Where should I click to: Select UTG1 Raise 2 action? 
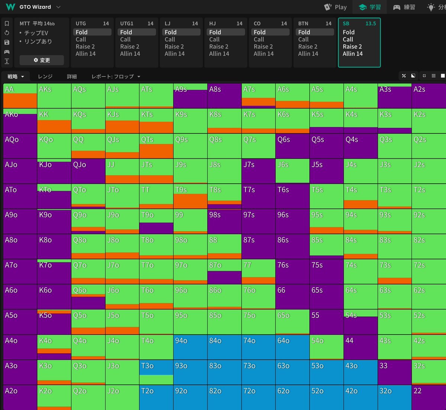pyautogui.click(x=130, y=46)
